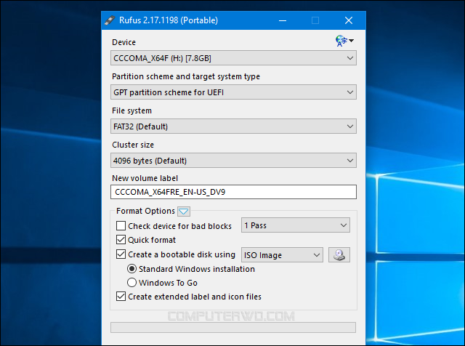Enable Check device for bad blocks
This screenshot has width=465, height=346.
121,226
